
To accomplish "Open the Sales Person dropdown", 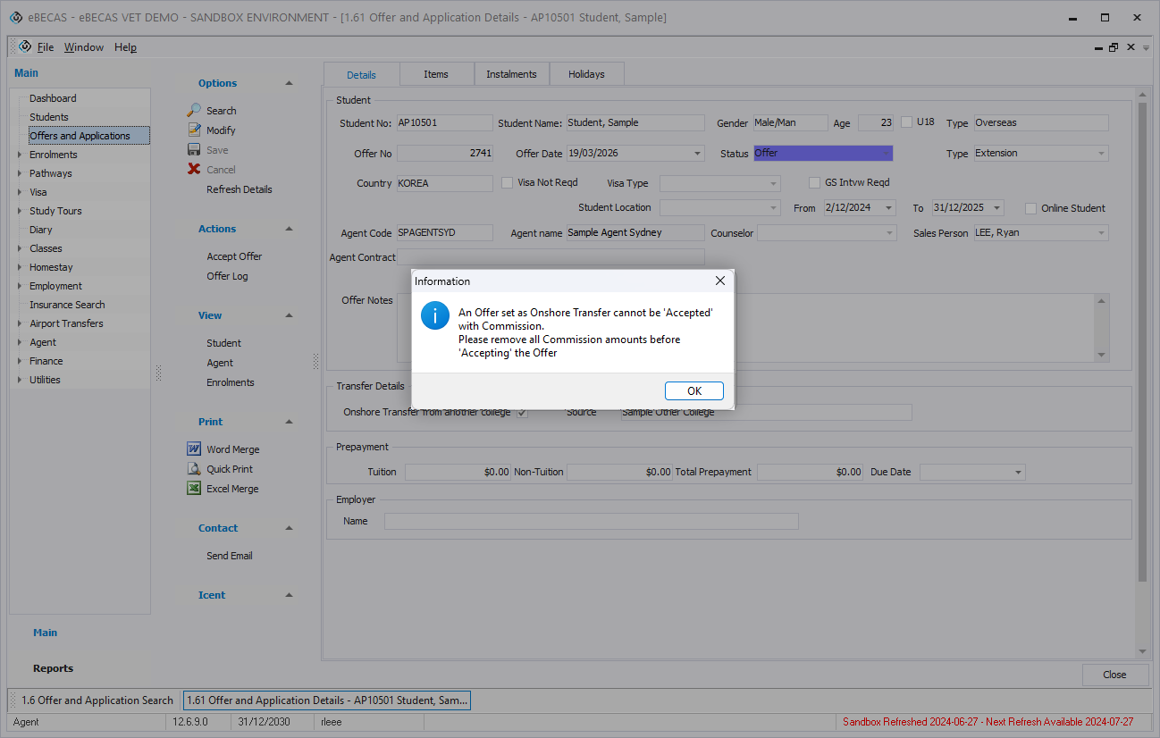I will (x=1101, y=233).
